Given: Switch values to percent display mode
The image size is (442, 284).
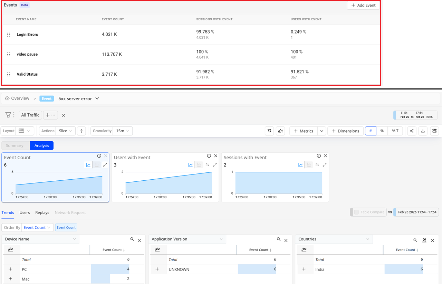Looking at the screenshot, I should point(382,131).
